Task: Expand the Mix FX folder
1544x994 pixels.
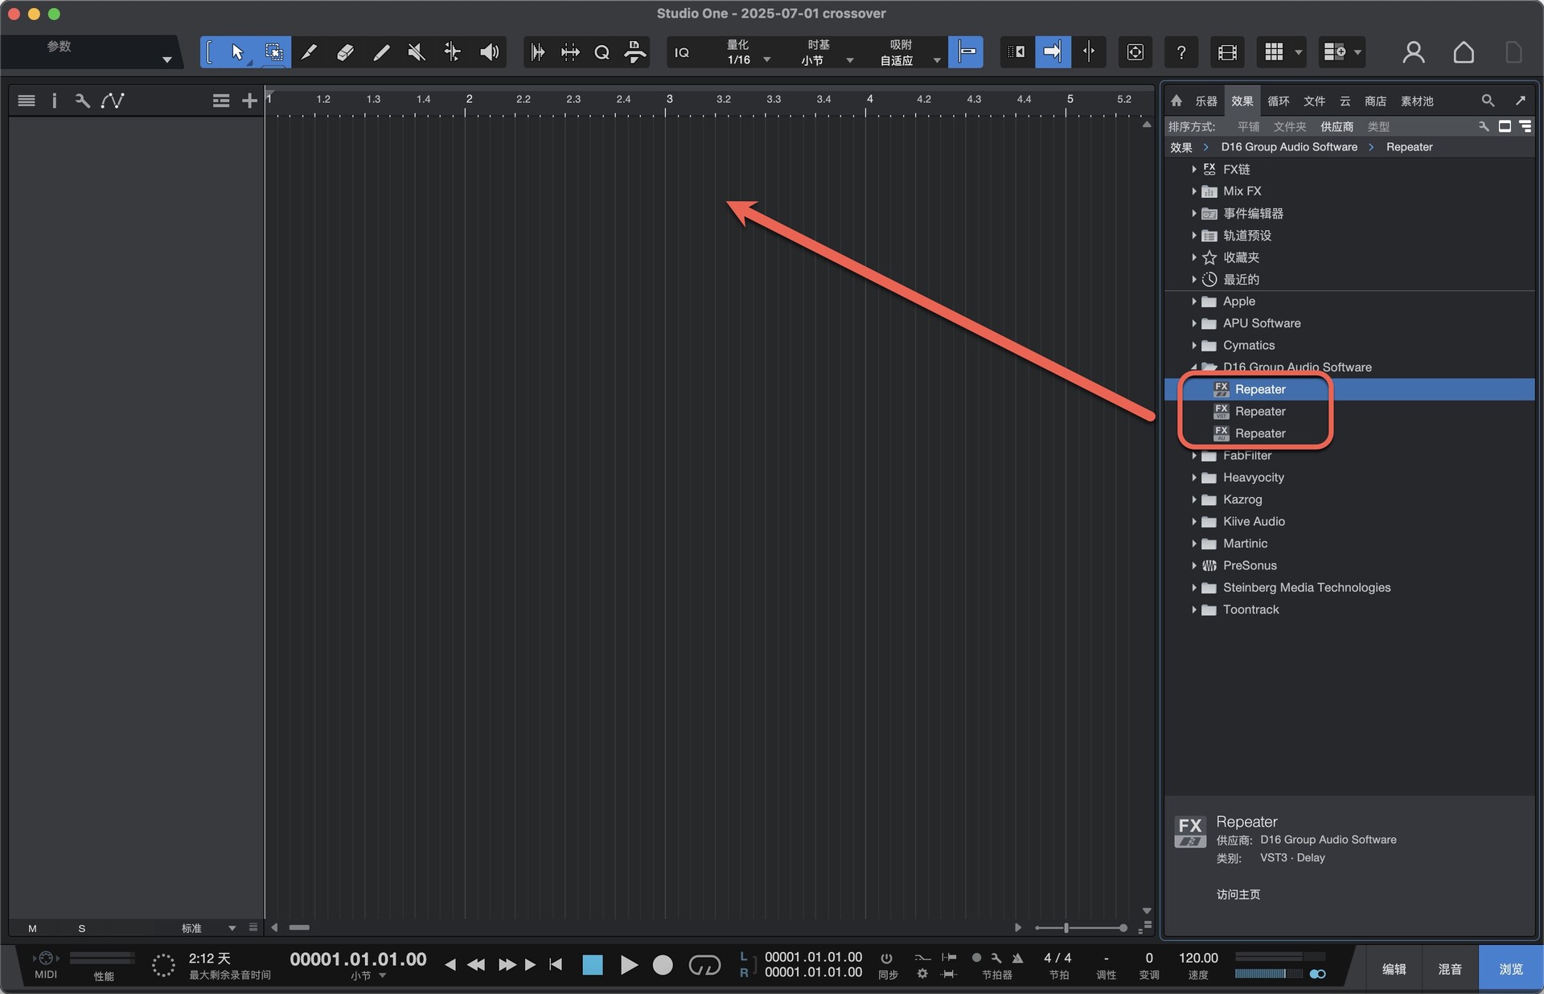Action: click(1194, 191)
